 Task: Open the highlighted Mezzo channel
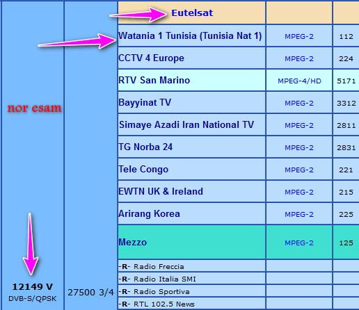[133, 243]
